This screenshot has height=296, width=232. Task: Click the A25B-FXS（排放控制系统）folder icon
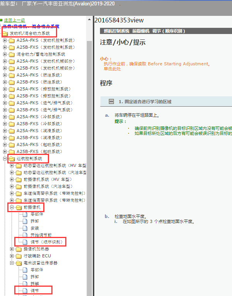point(12,96)
